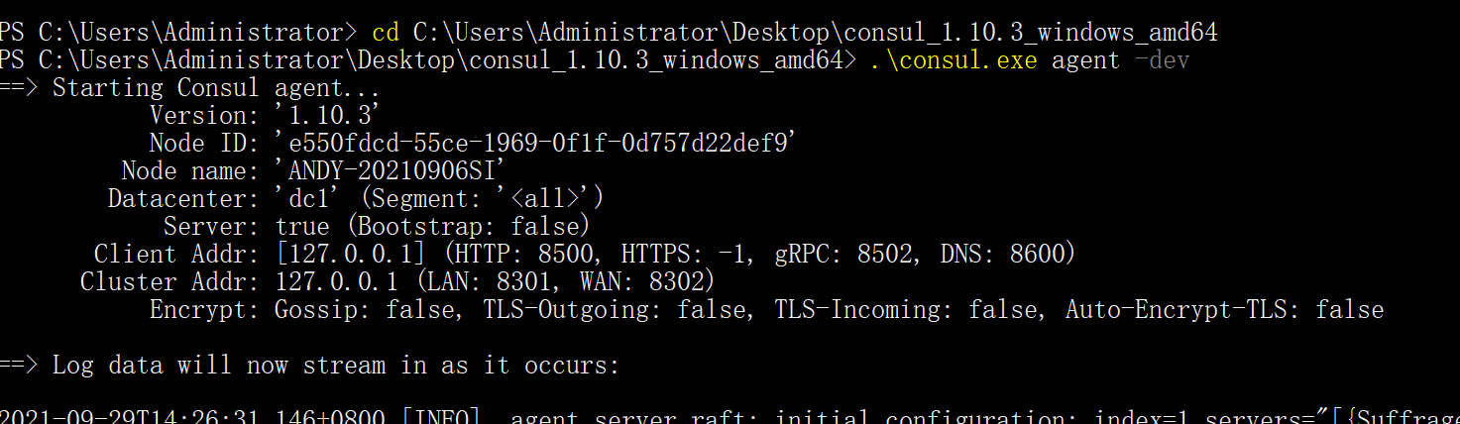Click the 'Auto-Encrypt-TLS: false' text

1224,310
